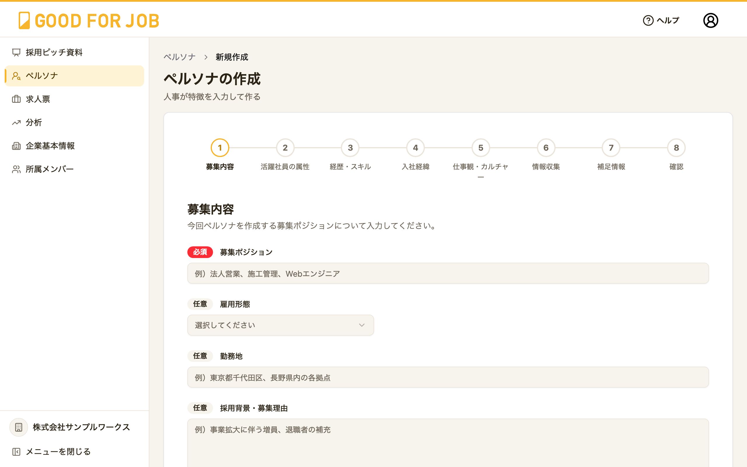Viewport: 747px width, 467px height.
Task: Focus the 募集ポジション input field
Action: point(448,273)
